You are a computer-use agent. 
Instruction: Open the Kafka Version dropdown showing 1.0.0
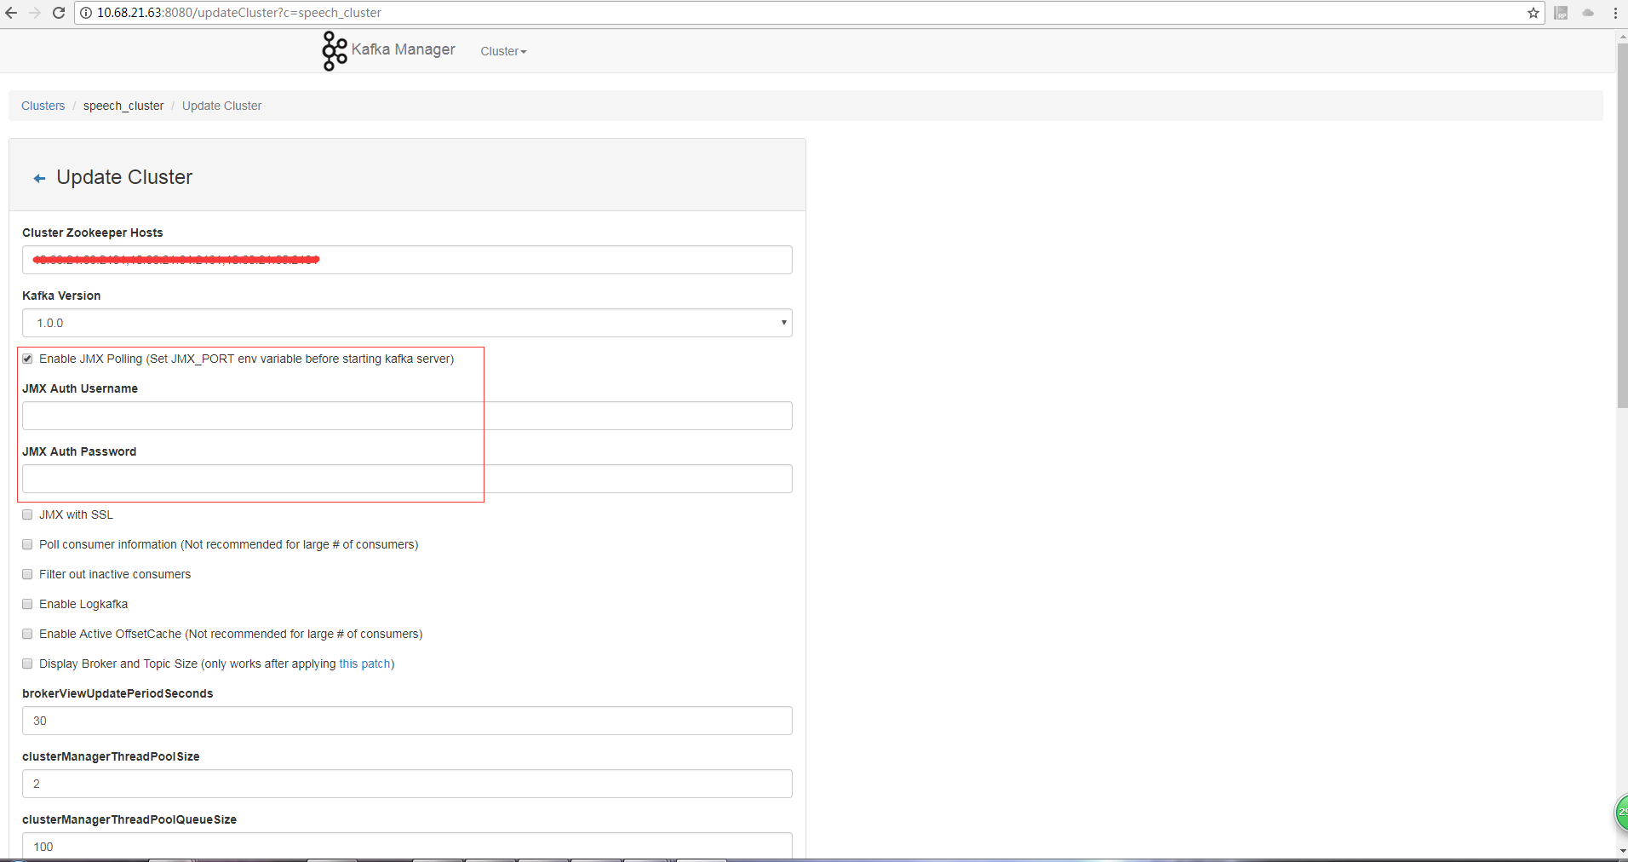[407, 323]
